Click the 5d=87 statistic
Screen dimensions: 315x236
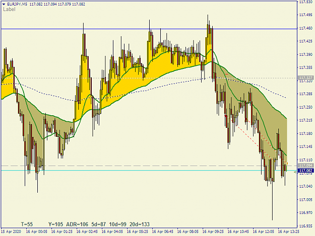coord(98,224)
